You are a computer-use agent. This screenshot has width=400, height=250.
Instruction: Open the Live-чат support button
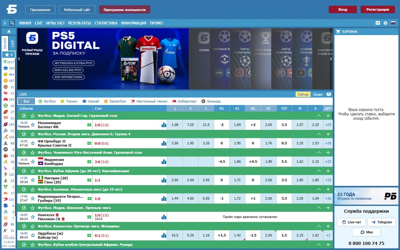coord(351,222)
